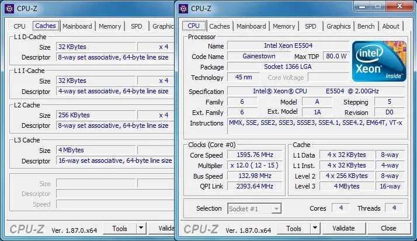Click the Tools button in right window
This screenshot has height=241, width=417.
pyautogui.click(x=294, y=229)
